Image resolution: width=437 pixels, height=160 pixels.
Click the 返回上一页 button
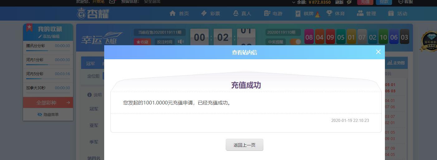245,145
